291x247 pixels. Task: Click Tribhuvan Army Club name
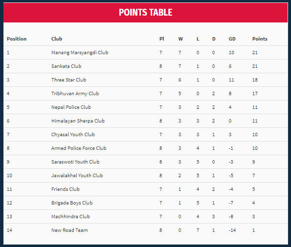pos(75,93)
